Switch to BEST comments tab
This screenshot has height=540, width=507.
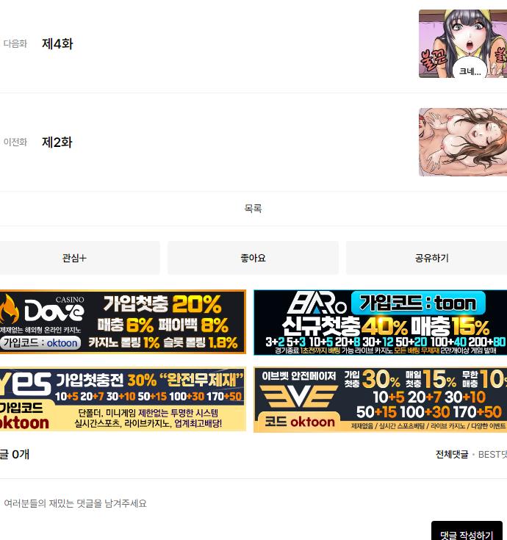(492, 455)
